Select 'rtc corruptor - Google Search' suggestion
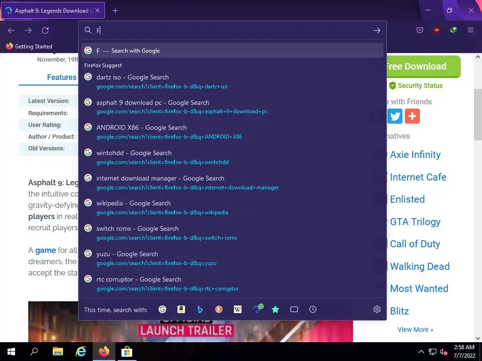This screenshot has width=482, height=361. coord(233,283)
